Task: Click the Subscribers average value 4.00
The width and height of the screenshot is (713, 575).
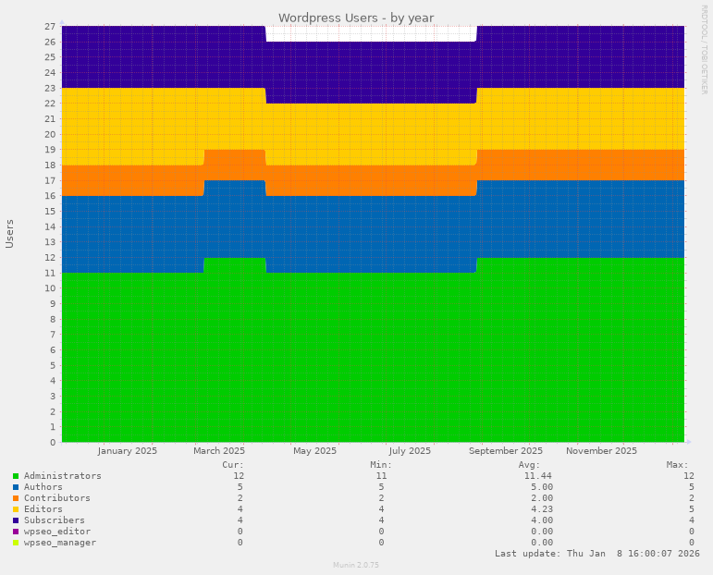Action: coord(542,520)
